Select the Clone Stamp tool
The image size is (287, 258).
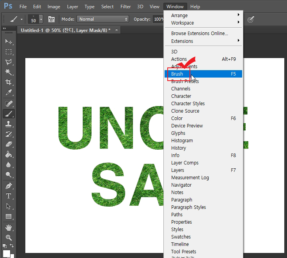click(9, 124)
